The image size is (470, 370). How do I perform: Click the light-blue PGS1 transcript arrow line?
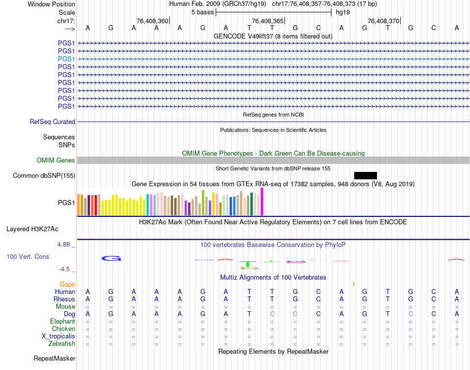click(274, 59)
